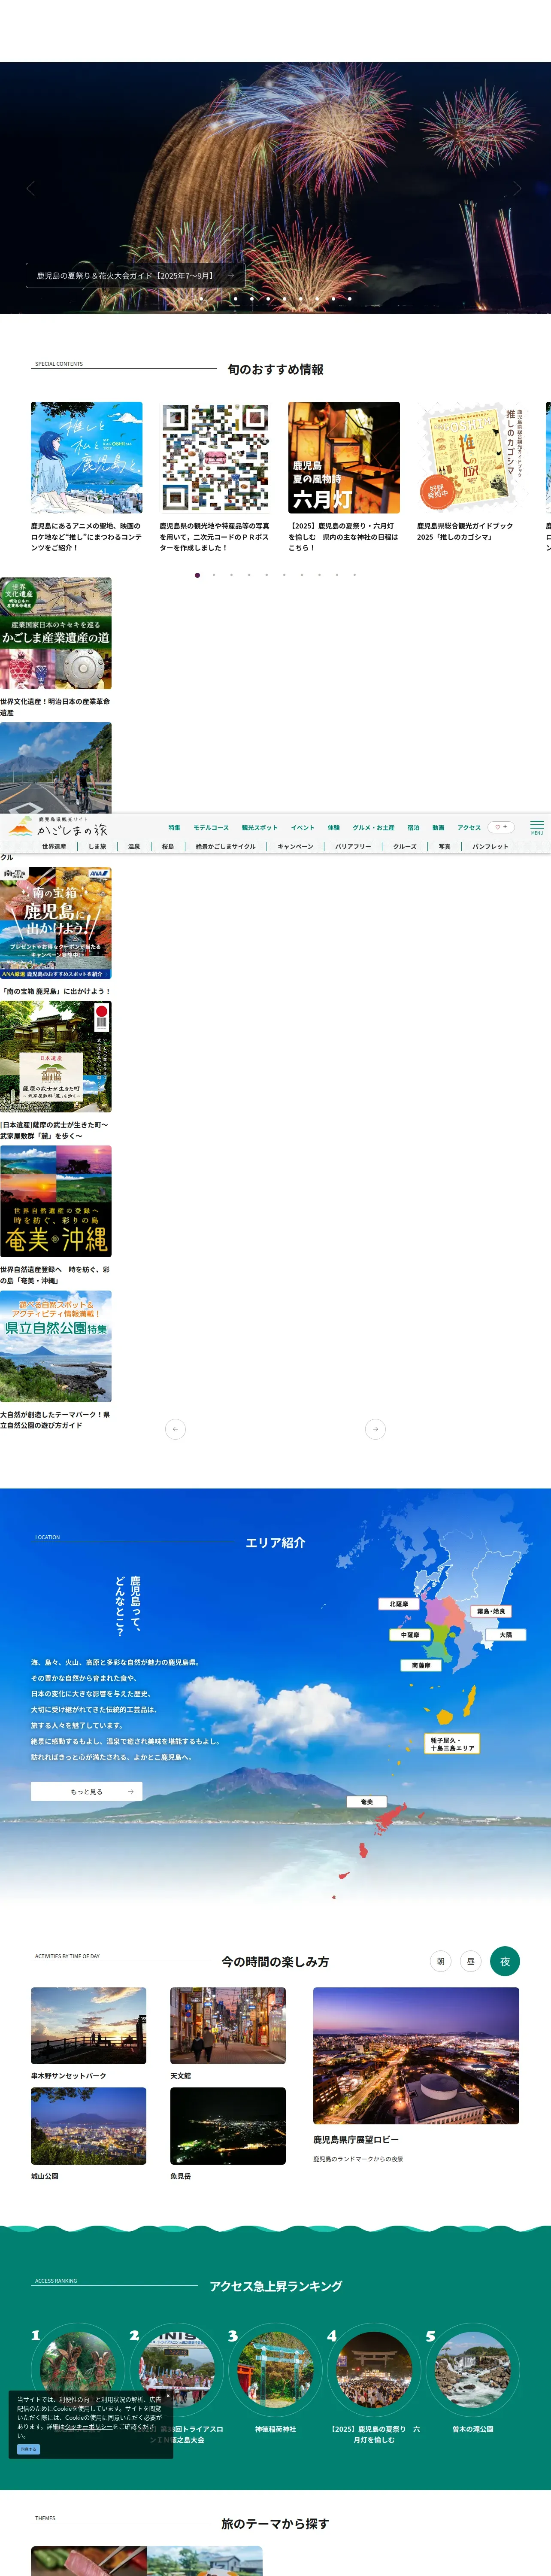Open the クッキーポリシー link in cookie notice
Screen dimensions: 551x2576
88,2426
